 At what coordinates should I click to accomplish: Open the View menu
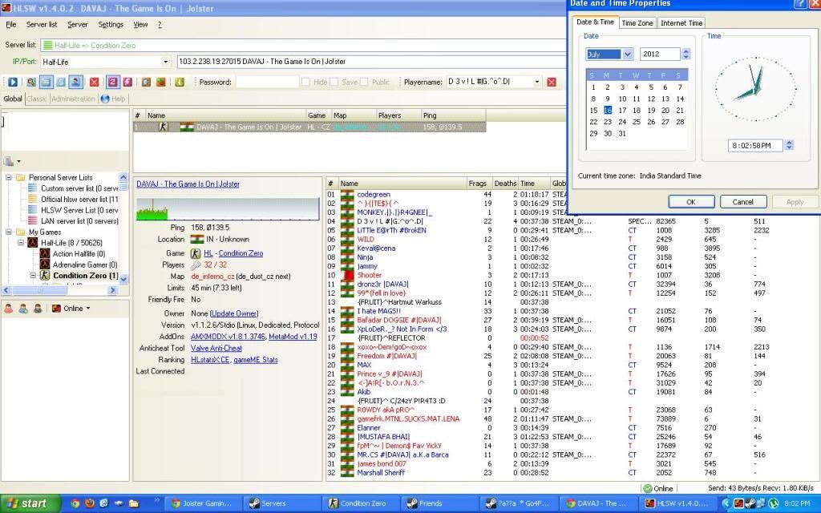[140, 25]
